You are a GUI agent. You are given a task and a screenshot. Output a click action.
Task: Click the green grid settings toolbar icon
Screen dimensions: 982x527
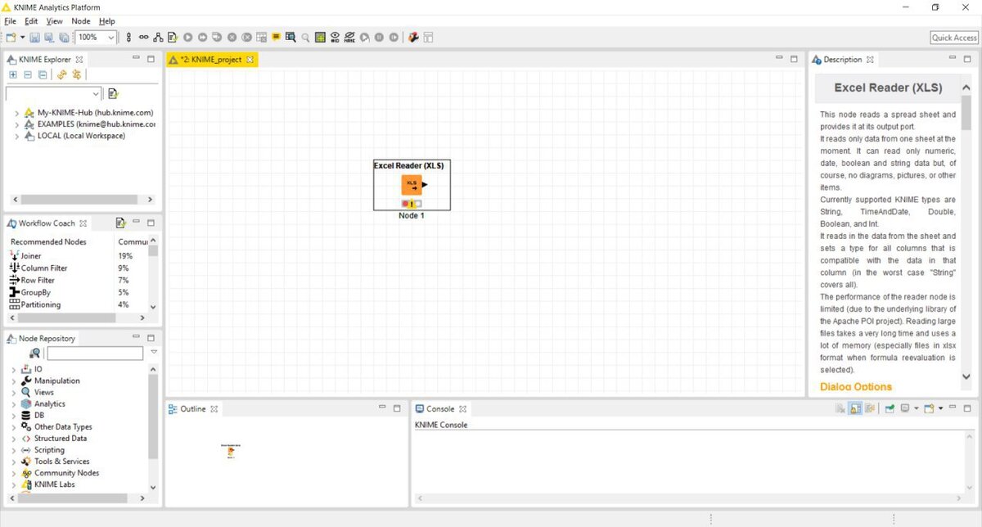(320, 37)
